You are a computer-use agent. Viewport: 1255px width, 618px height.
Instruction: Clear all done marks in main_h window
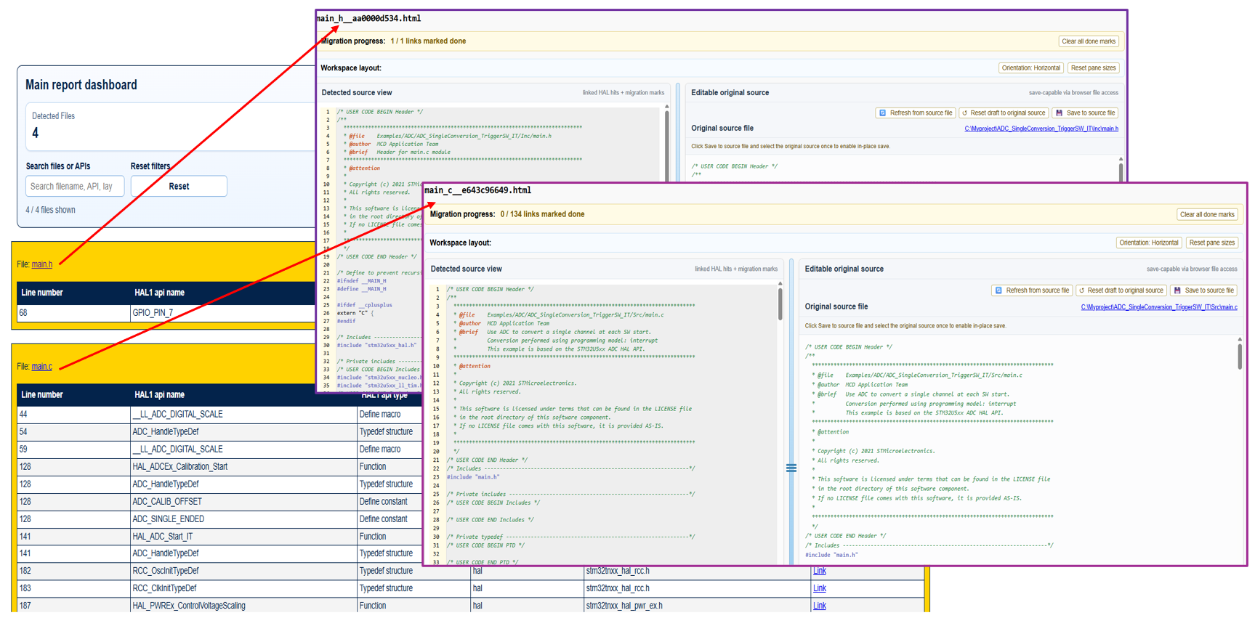point(1088,41)
